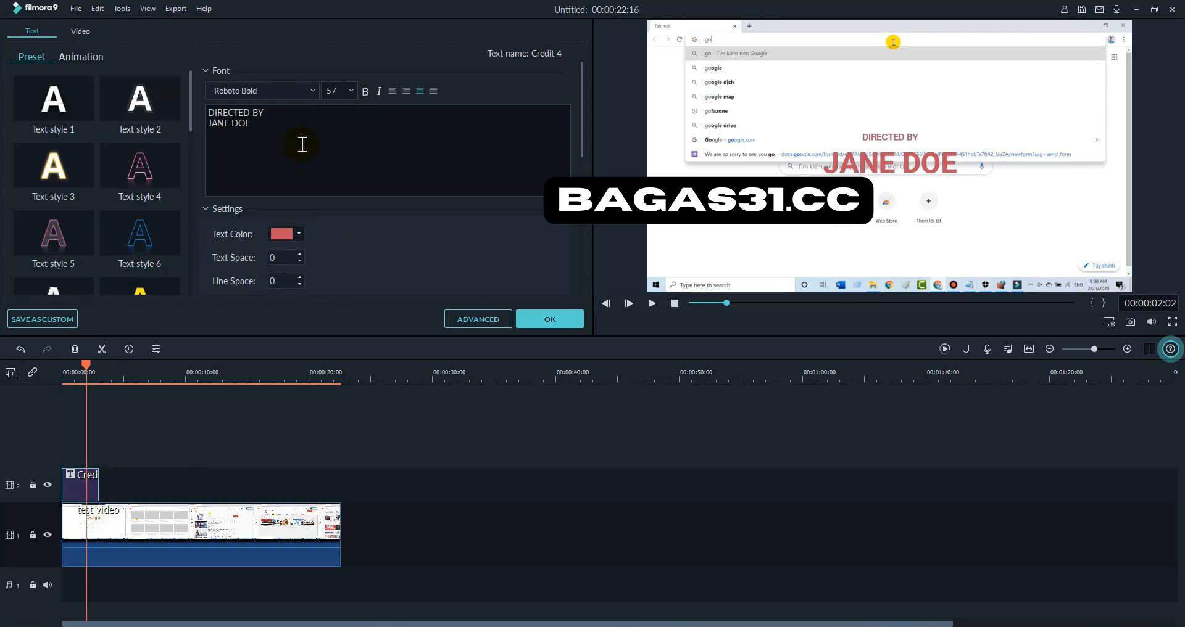This screenshot has width=1185, height=627.
Task: Mute audio track 1
Action: [48, 584]
